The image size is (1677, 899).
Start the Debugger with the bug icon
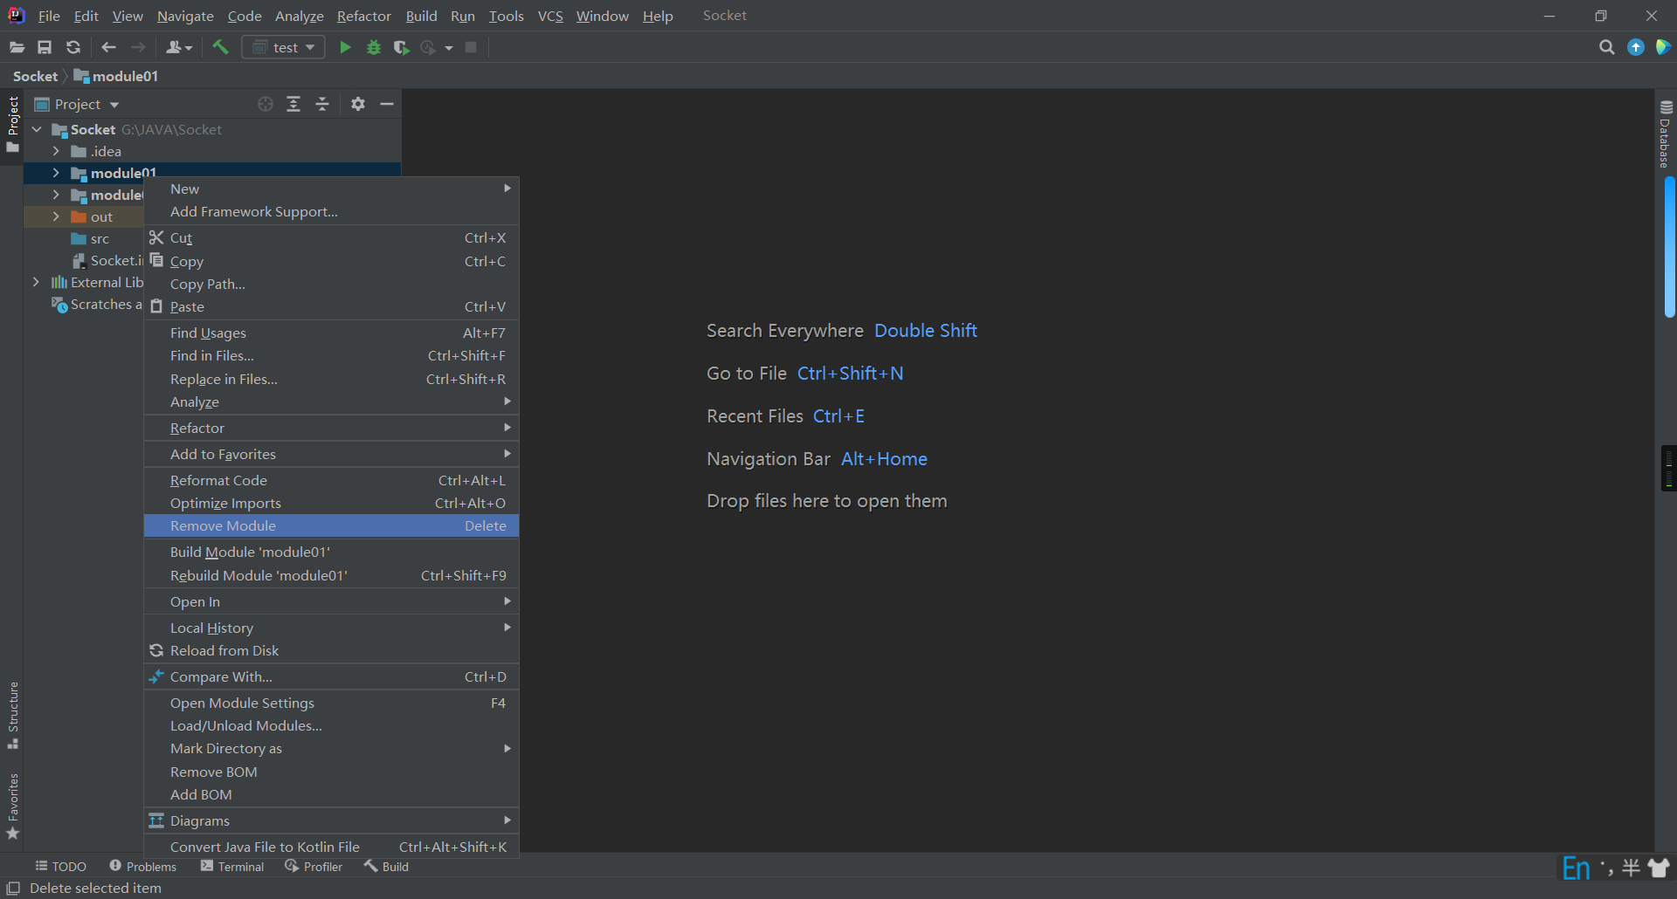pos(374,47)
